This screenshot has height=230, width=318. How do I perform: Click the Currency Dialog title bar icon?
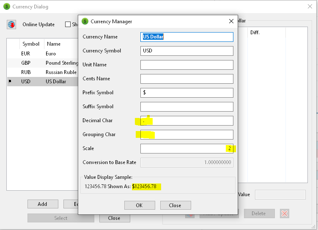(x=6, y=7)
